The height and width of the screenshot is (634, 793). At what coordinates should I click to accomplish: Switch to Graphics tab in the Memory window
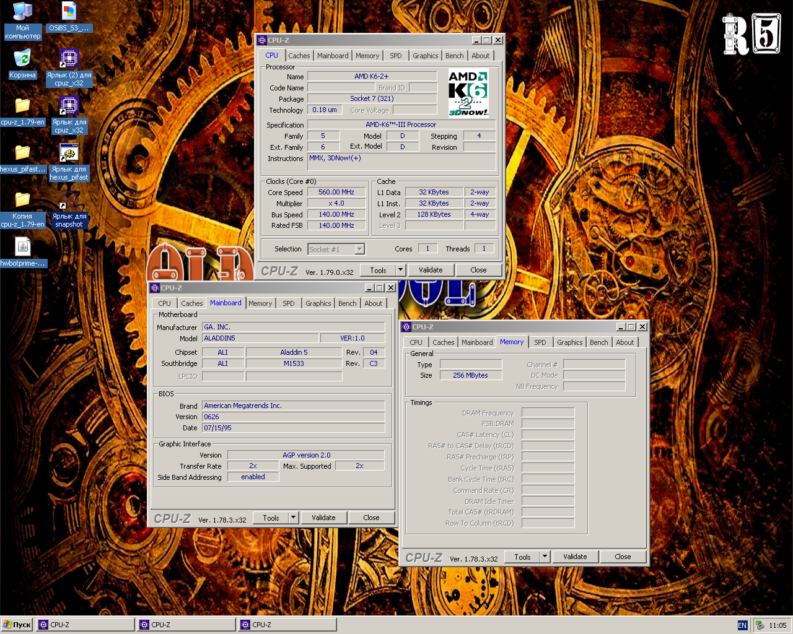click(x=570, y=342)
